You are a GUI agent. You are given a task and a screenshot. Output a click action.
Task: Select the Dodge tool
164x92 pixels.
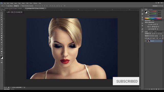[2, 40]
